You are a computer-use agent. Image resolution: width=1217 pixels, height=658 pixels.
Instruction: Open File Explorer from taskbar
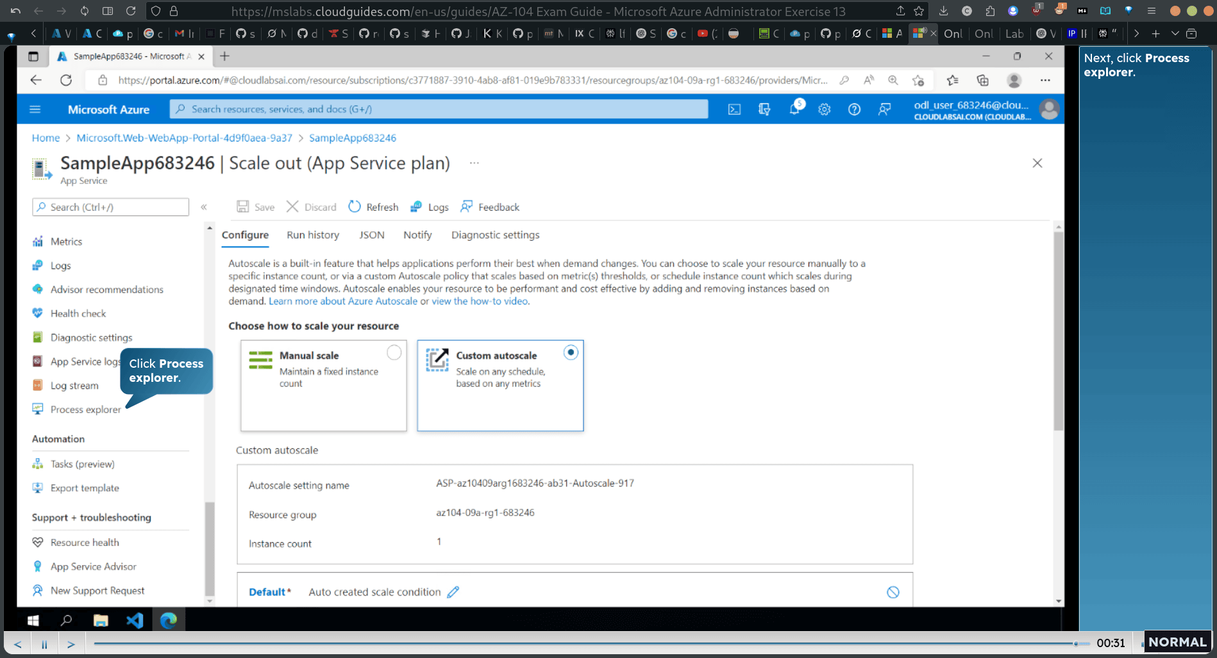click(x=101, y=620)
